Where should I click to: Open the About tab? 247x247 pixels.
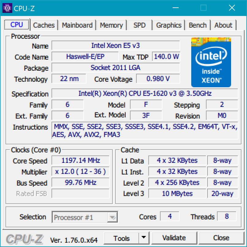click(x=223, y=25)
